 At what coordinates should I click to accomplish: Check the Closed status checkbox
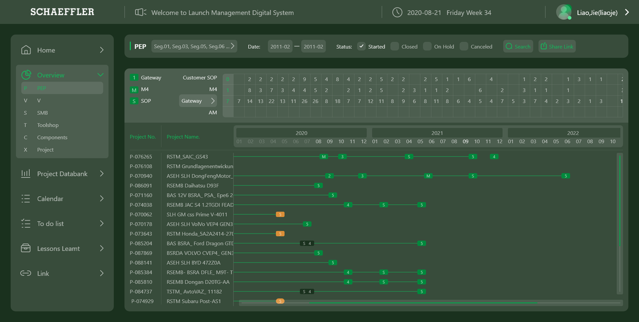pos(394,46)
